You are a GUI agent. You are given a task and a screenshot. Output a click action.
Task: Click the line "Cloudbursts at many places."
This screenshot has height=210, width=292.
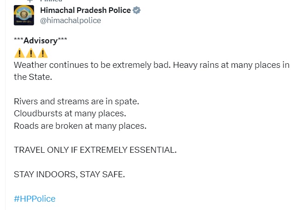tap(70, 113)
